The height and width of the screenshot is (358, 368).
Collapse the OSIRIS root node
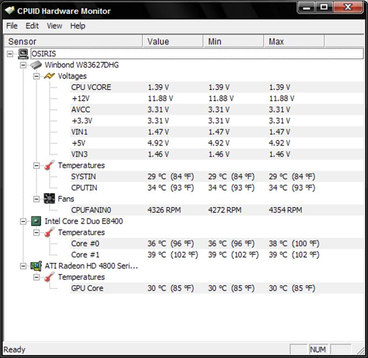point(10,54)
